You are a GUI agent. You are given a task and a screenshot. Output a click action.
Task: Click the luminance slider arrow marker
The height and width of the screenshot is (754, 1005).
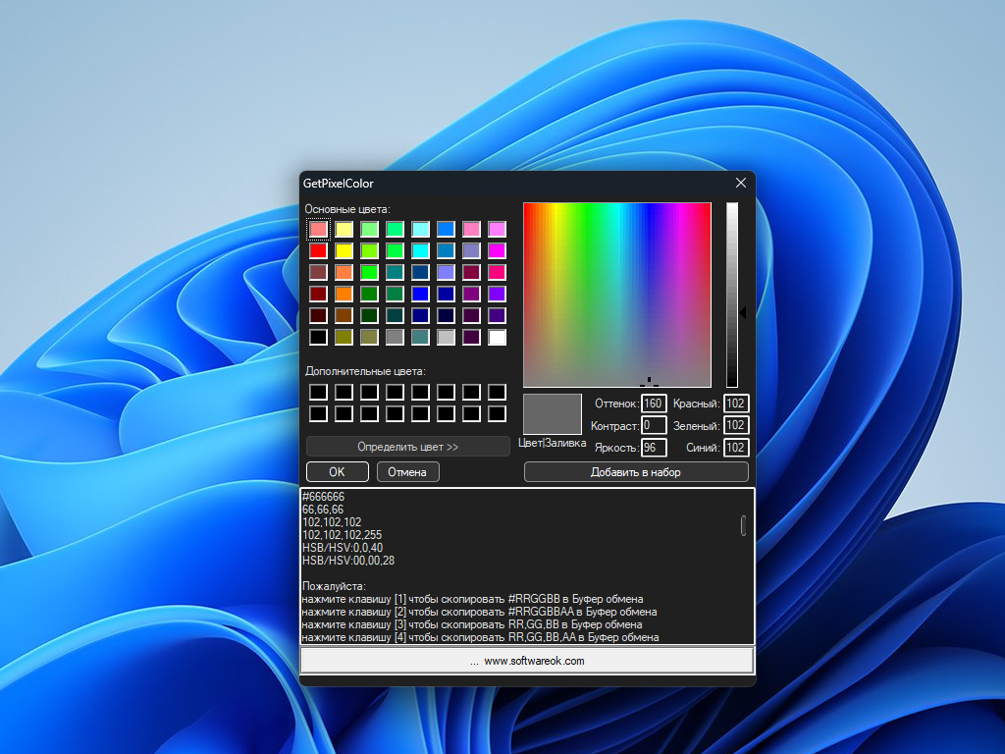point(743,312)
